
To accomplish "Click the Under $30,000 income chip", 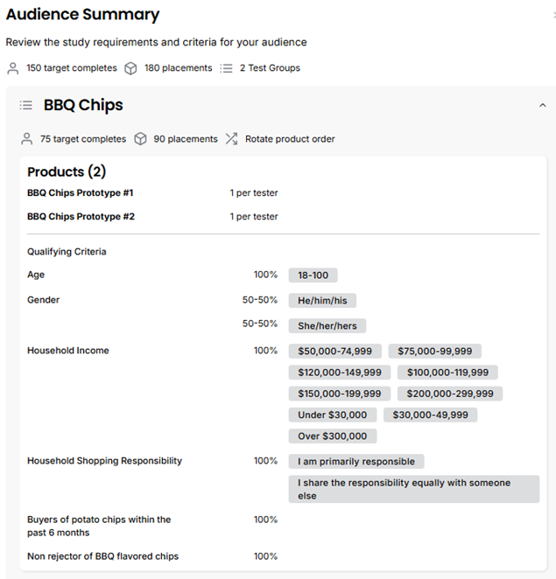I will point(332,415).
